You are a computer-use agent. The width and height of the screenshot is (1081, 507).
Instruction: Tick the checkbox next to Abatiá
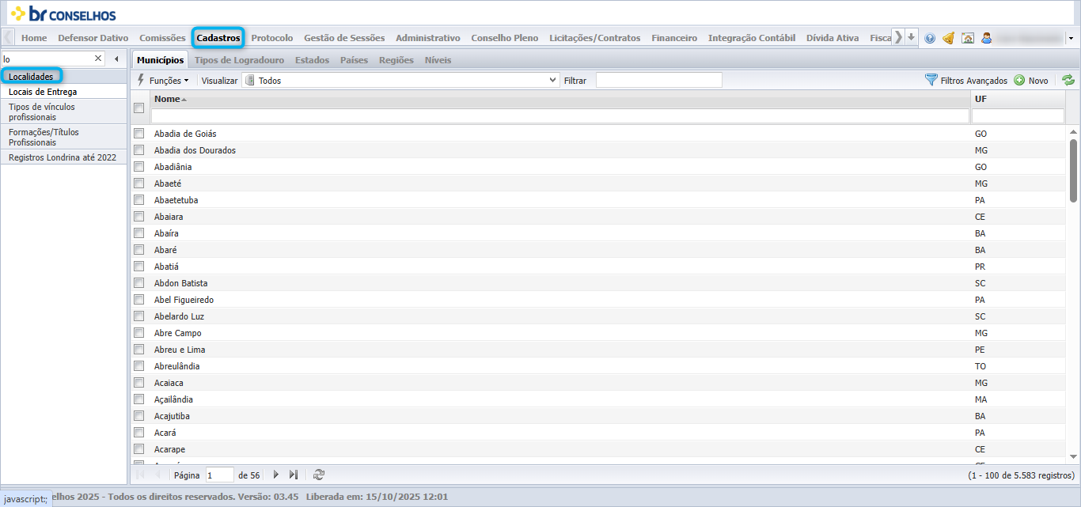pyautogui.click(x=139, y=267)
